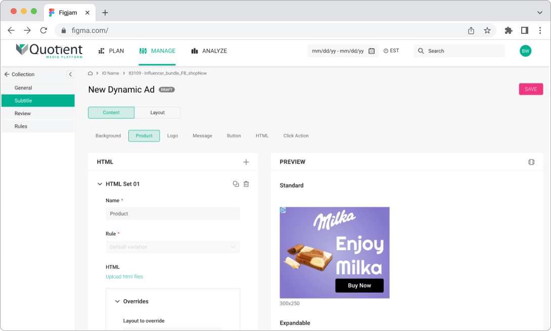Click the preview panel layout icon
551x331 pixels.
click(x=531, y=162)
